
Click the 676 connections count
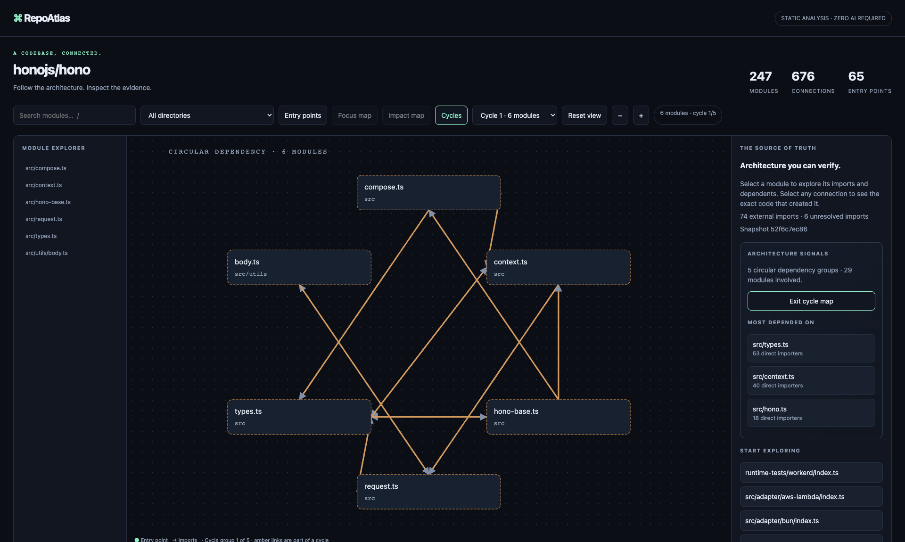click(x=813, y=82)
